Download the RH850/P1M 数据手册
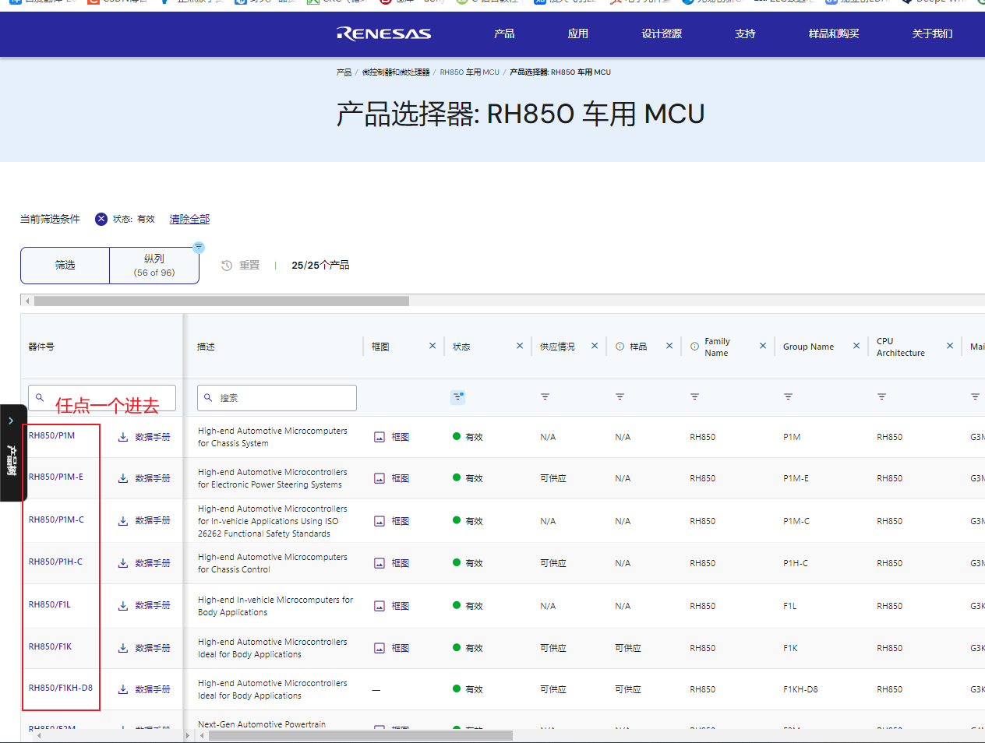The height and width of the screenshot is (743, 985). 144,437
